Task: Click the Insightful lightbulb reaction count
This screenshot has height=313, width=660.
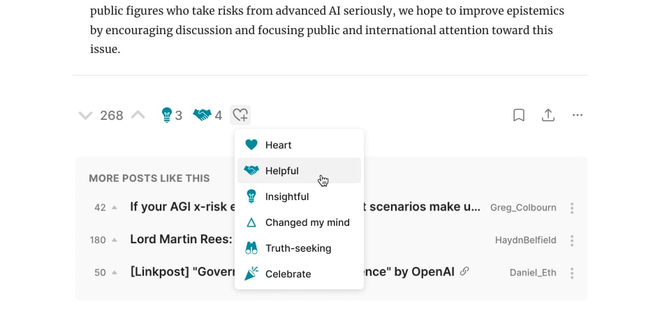Action: click(172, 115)
